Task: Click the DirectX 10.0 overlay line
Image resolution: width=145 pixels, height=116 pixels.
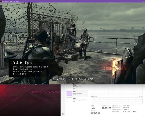Action: click(20, 74)
